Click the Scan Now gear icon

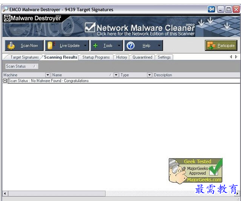coord(11,46)
